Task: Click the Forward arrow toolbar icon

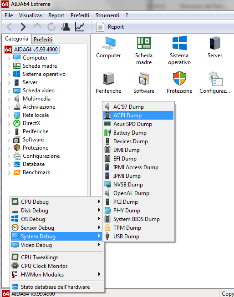Action: pyautogui.click(x=23, y=27)
